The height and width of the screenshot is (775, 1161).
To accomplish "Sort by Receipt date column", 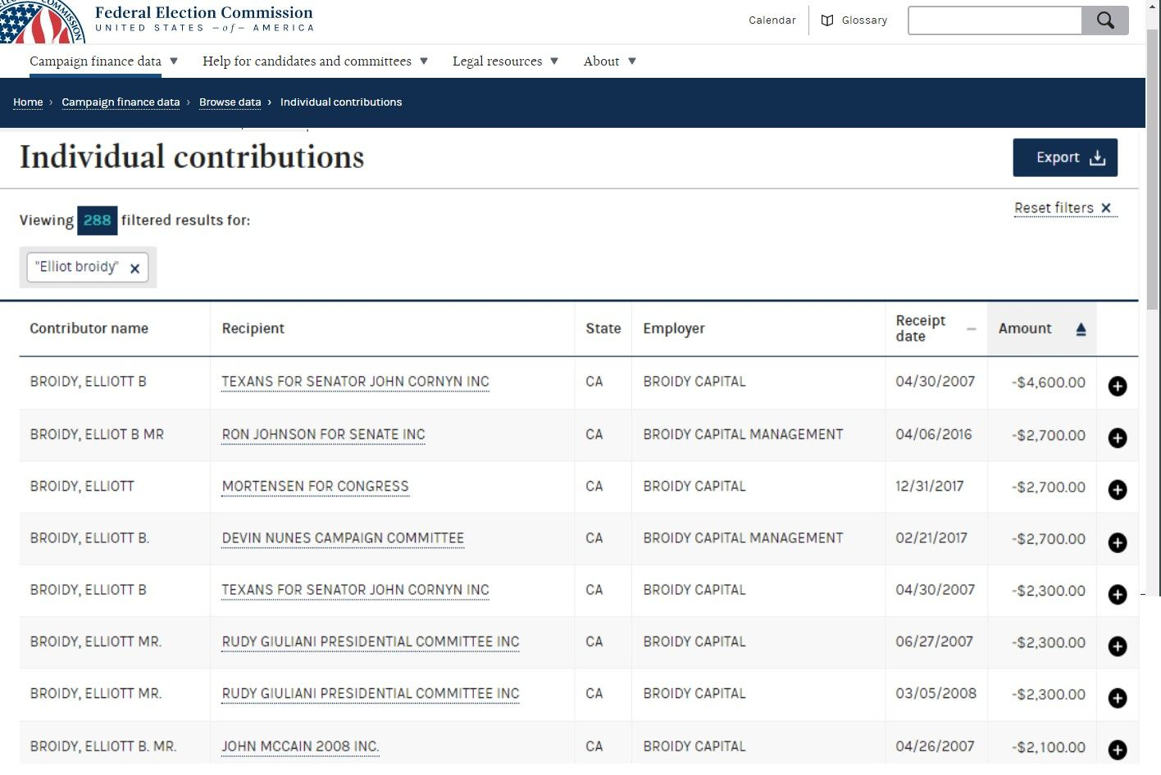I will pyautogui.click(x=936, y=329).
